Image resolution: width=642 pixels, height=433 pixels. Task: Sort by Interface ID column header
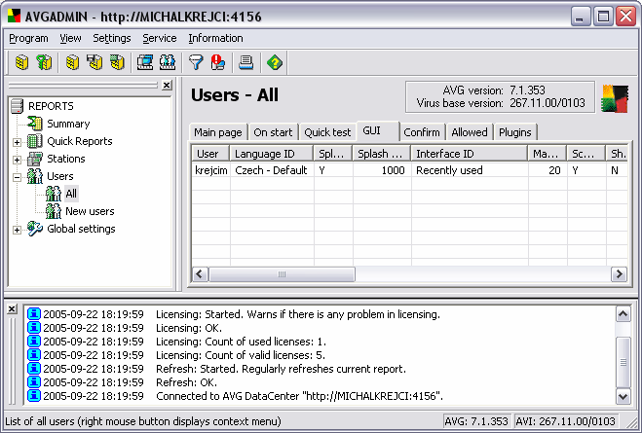coord(470,154)
